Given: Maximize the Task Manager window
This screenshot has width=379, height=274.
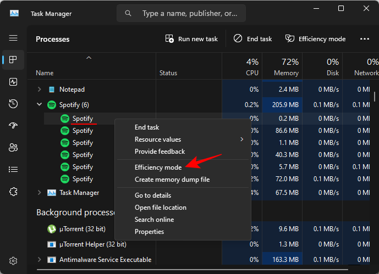Looking at the screenshot, I should coord(341,8).
